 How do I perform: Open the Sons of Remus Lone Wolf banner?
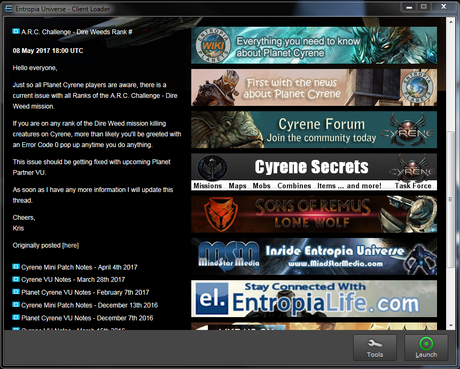pyautogui.click(x=314, y=214)
